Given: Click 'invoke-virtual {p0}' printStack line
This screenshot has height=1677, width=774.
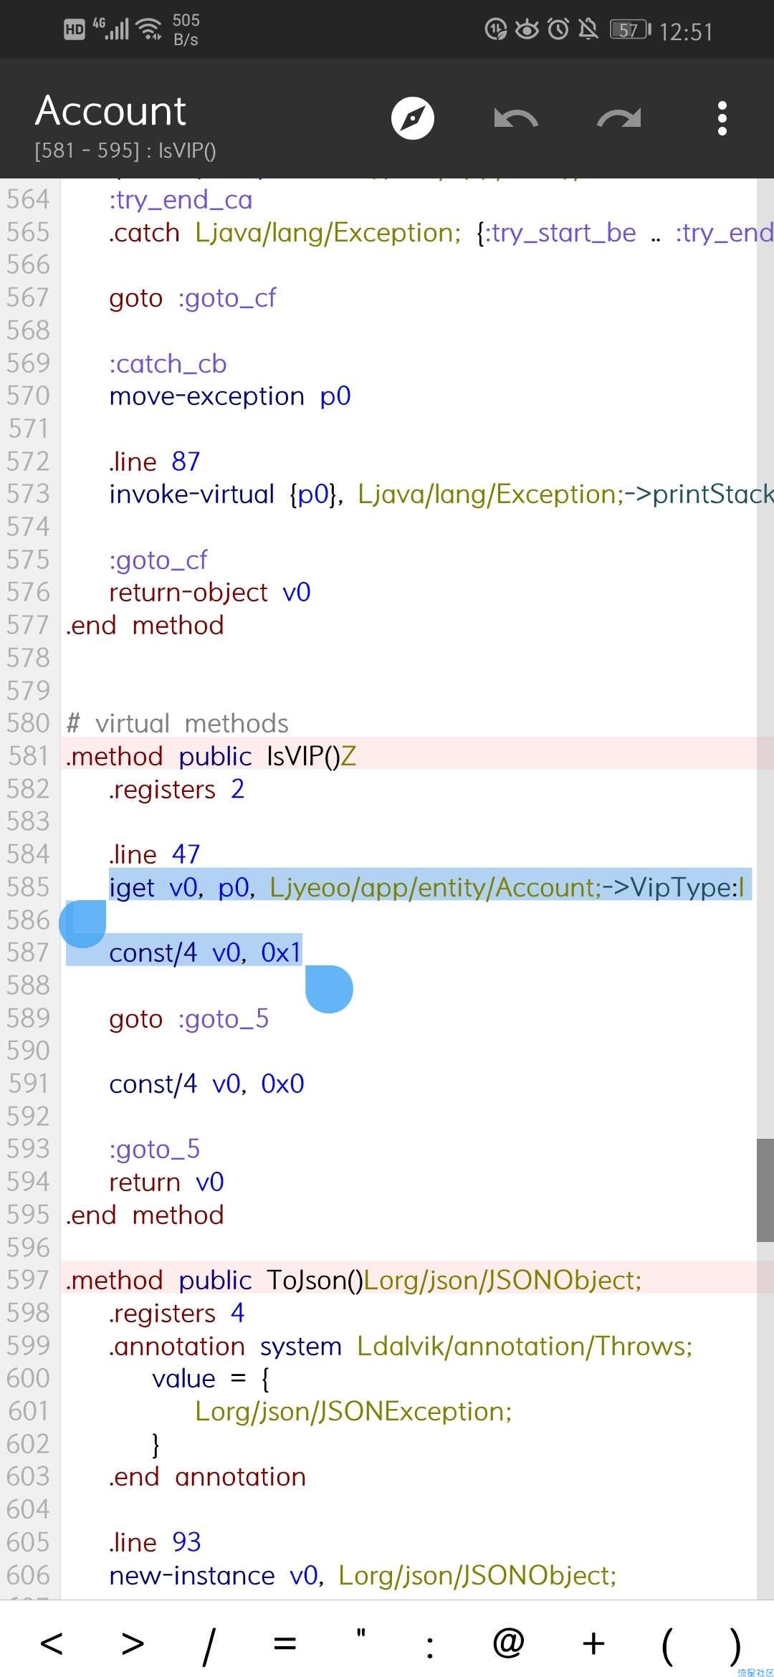Looking at the screenshot, I should 441,494.
